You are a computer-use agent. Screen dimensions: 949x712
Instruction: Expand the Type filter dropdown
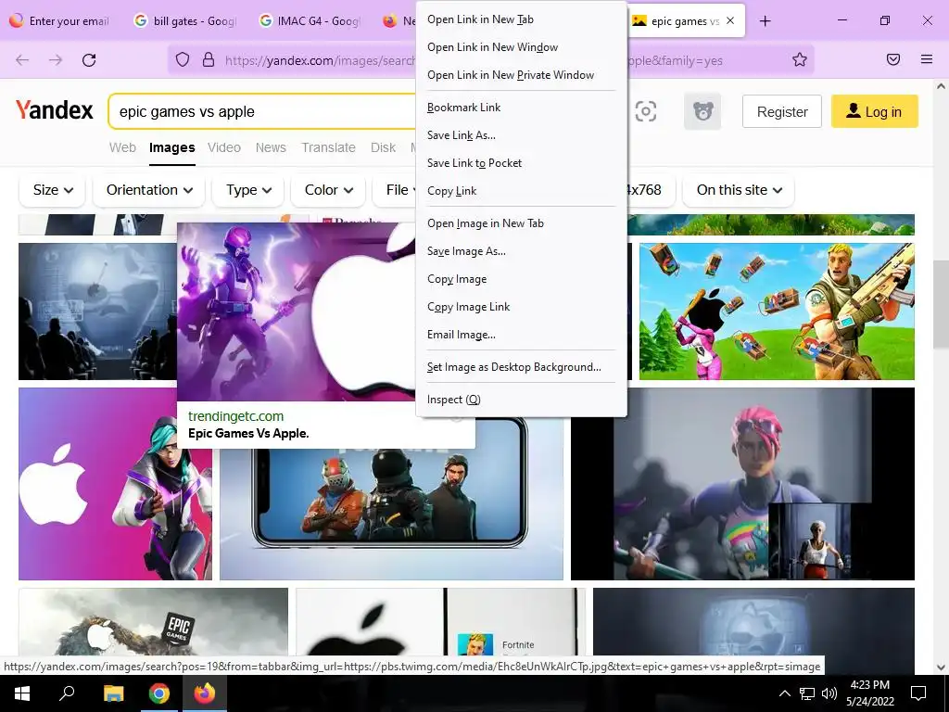coord(248,190)
